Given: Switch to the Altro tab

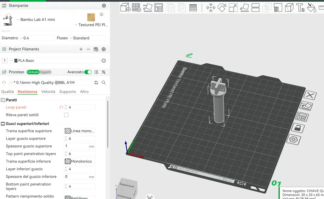Looking at the screenshot, I should pyautogui.click(x=84, y=92).
